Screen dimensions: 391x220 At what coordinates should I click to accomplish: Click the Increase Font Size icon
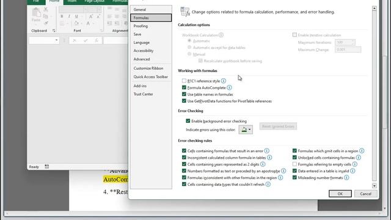click(x=91, y=16)
